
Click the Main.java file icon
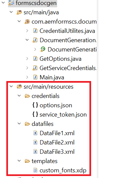[x=35, y=77]
